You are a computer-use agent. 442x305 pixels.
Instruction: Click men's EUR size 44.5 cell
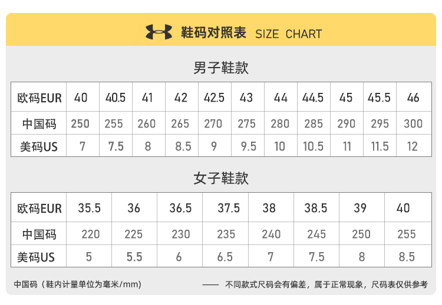(x=313, y=98)
